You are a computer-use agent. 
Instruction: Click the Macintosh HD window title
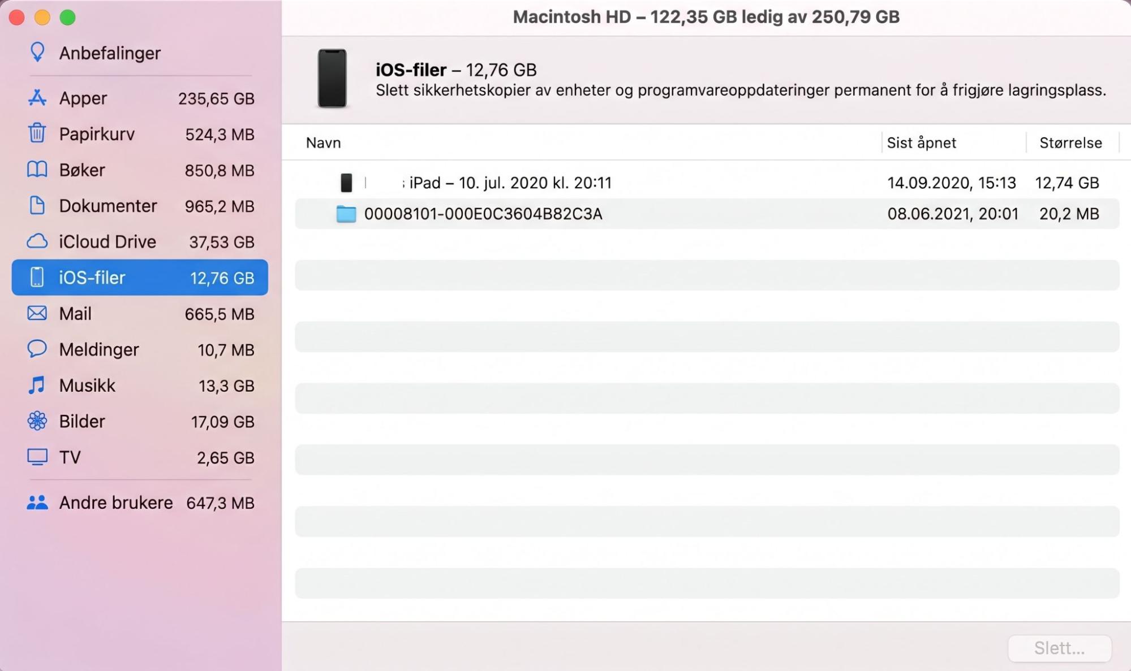pos(706,17)
